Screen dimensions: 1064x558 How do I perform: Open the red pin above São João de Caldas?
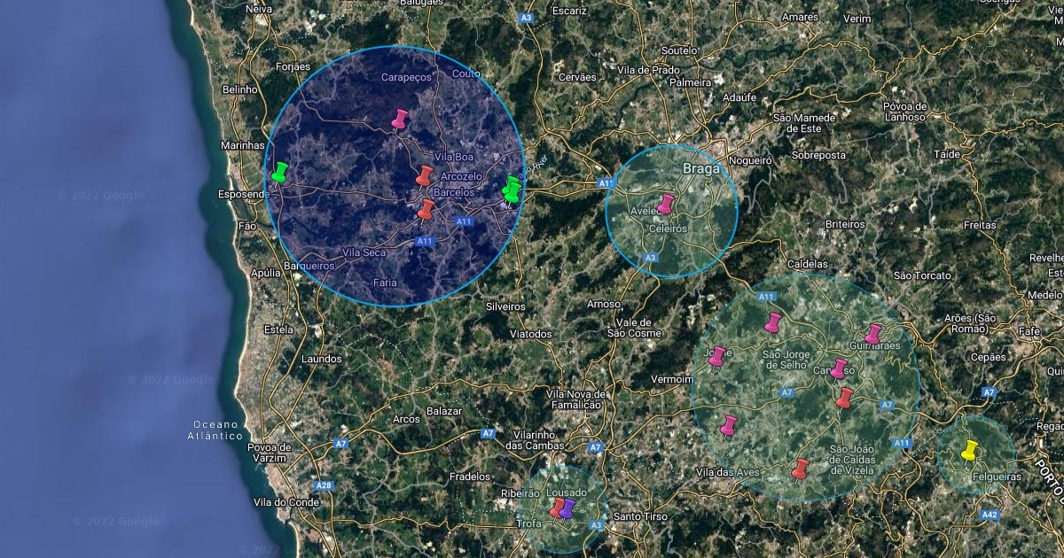point(844,399)
